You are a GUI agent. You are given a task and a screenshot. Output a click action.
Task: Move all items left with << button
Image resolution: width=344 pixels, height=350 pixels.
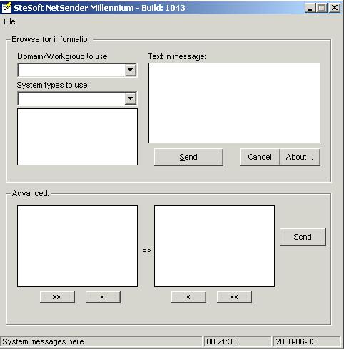(234, 297)
